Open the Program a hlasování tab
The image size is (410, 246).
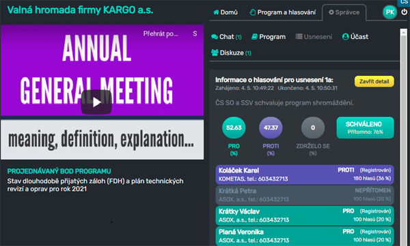point(283,12)
